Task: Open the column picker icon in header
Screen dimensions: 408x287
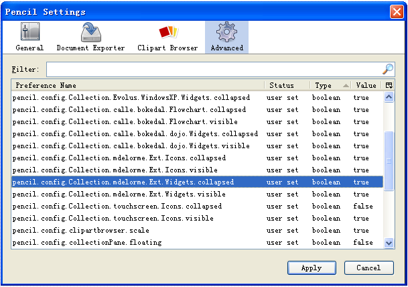Action: pos(389,85)
